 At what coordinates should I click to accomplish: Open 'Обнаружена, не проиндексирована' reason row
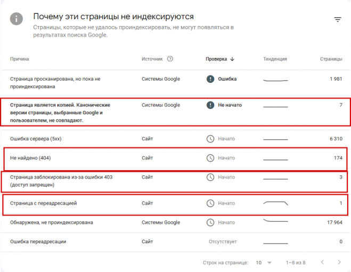click(51, 223)
